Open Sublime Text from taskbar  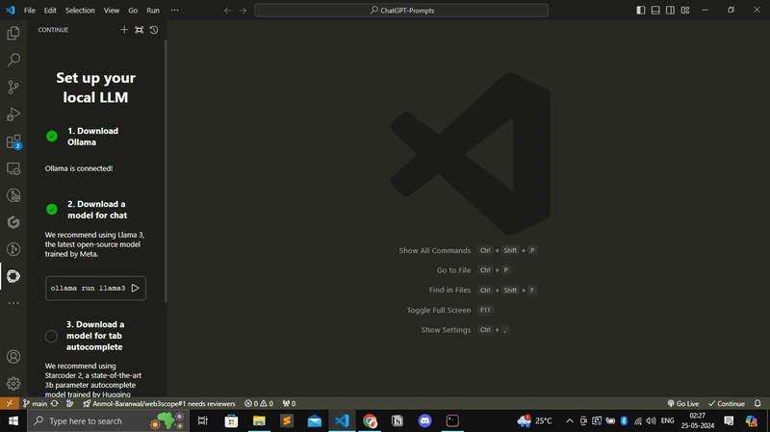[x=287, y=420]
